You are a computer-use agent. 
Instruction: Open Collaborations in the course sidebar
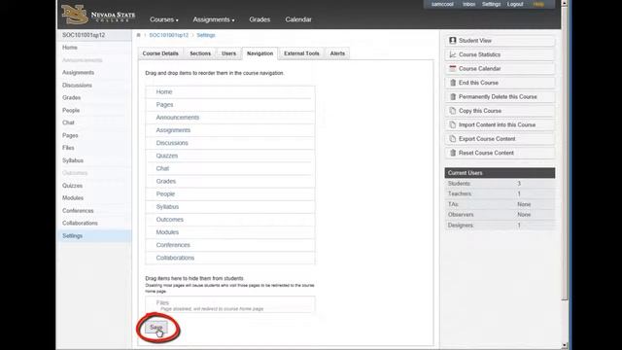point(80,223)
